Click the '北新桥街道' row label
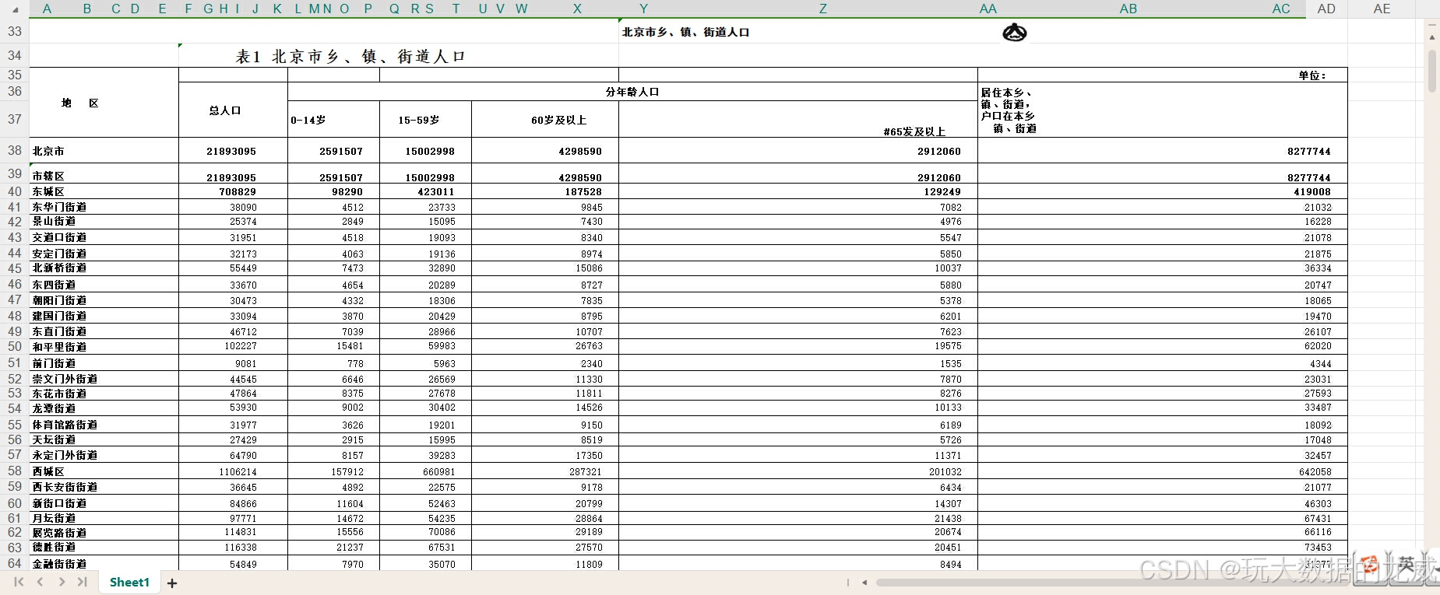The image size is (1440, 595). 59,268
